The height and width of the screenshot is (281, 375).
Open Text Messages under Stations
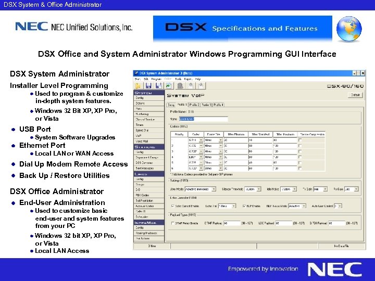149,168
